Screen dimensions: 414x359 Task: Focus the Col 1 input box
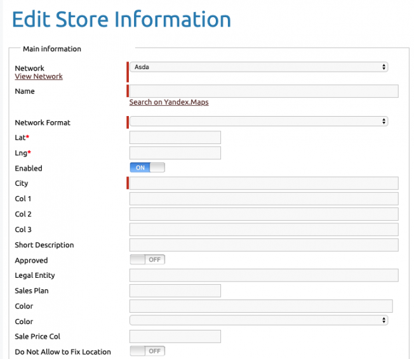pyautogui.click(x=264, y=199)
